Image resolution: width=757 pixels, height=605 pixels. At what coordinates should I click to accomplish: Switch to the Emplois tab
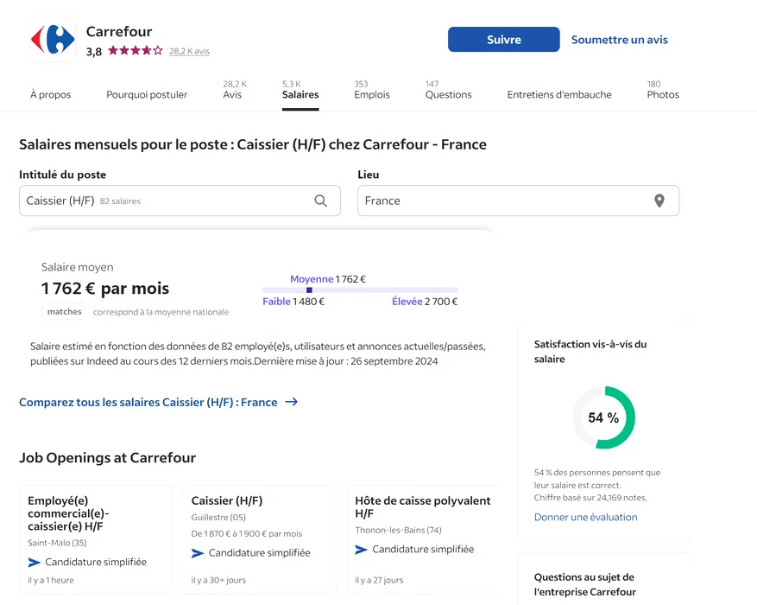pos(371,94)
